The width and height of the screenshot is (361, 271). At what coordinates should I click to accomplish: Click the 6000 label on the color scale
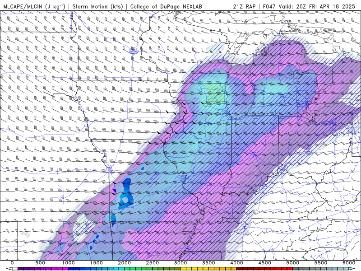tap(349, 263)
